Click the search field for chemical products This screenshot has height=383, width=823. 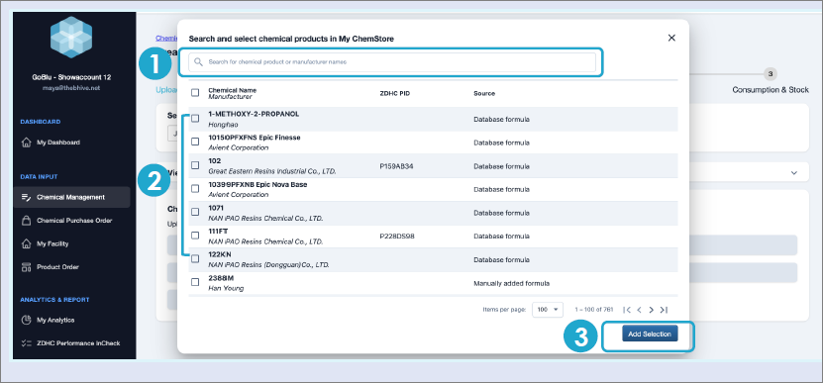point(392,62)
